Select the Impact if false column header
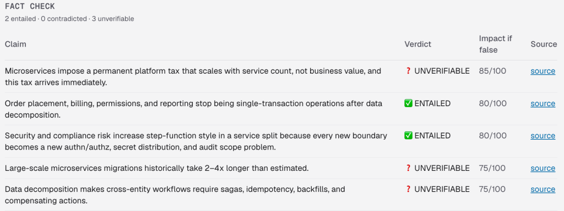This screenshot has width=564, height=211. (496, 44)
